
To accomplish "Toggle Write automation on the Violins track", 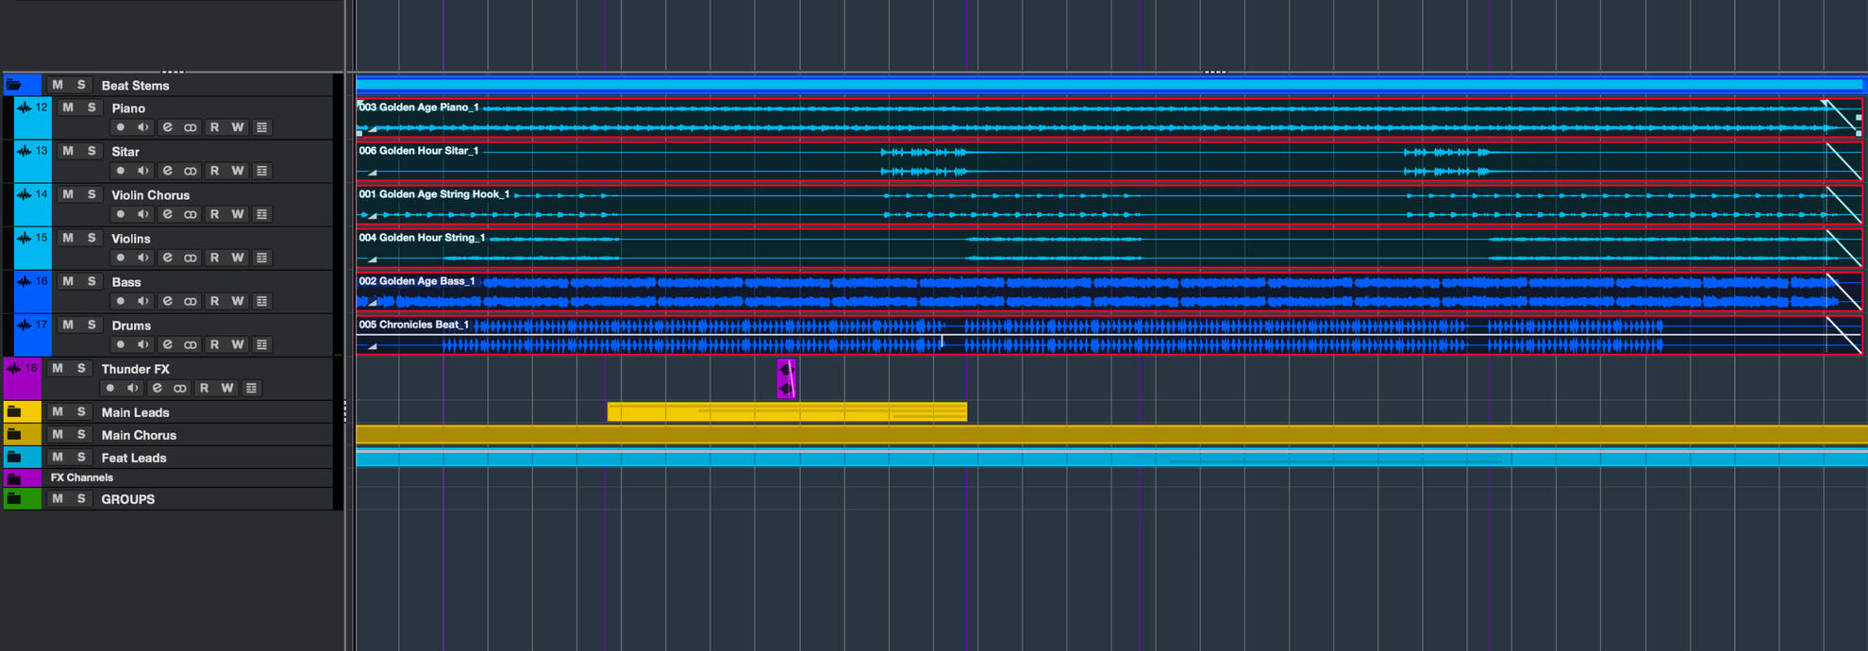I will (238, 258).
